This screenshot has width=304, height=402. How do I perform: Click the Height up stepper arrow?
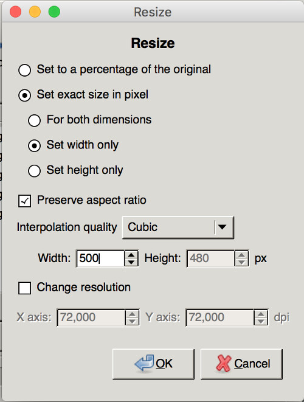coord(241,255)
